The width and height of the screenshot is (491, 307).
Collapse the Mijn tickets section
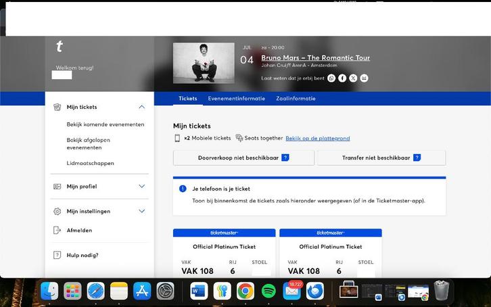point(141,107)
